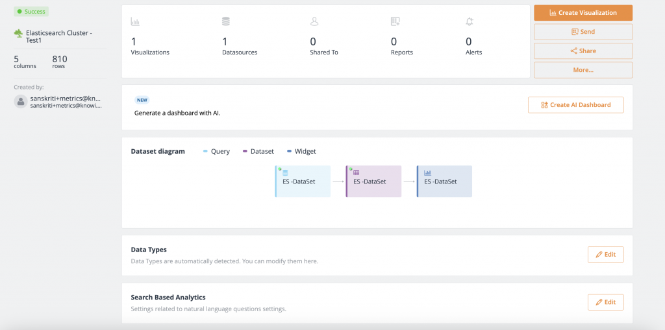Open the More... options menu
The height and width of the screenshot is (330, 665).
pyautogui.click(x=583, y=70)
